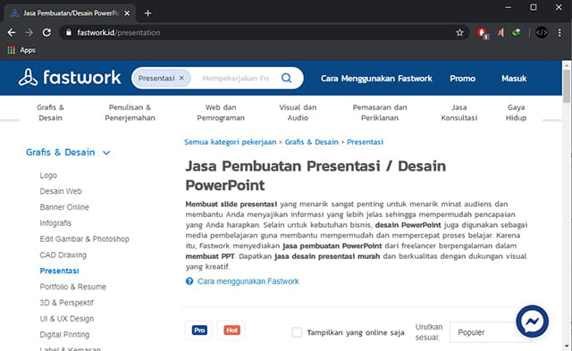572x351 pixels.
Task: Close the Jasa Pembuatan browser tab
Action: (127, 13)
